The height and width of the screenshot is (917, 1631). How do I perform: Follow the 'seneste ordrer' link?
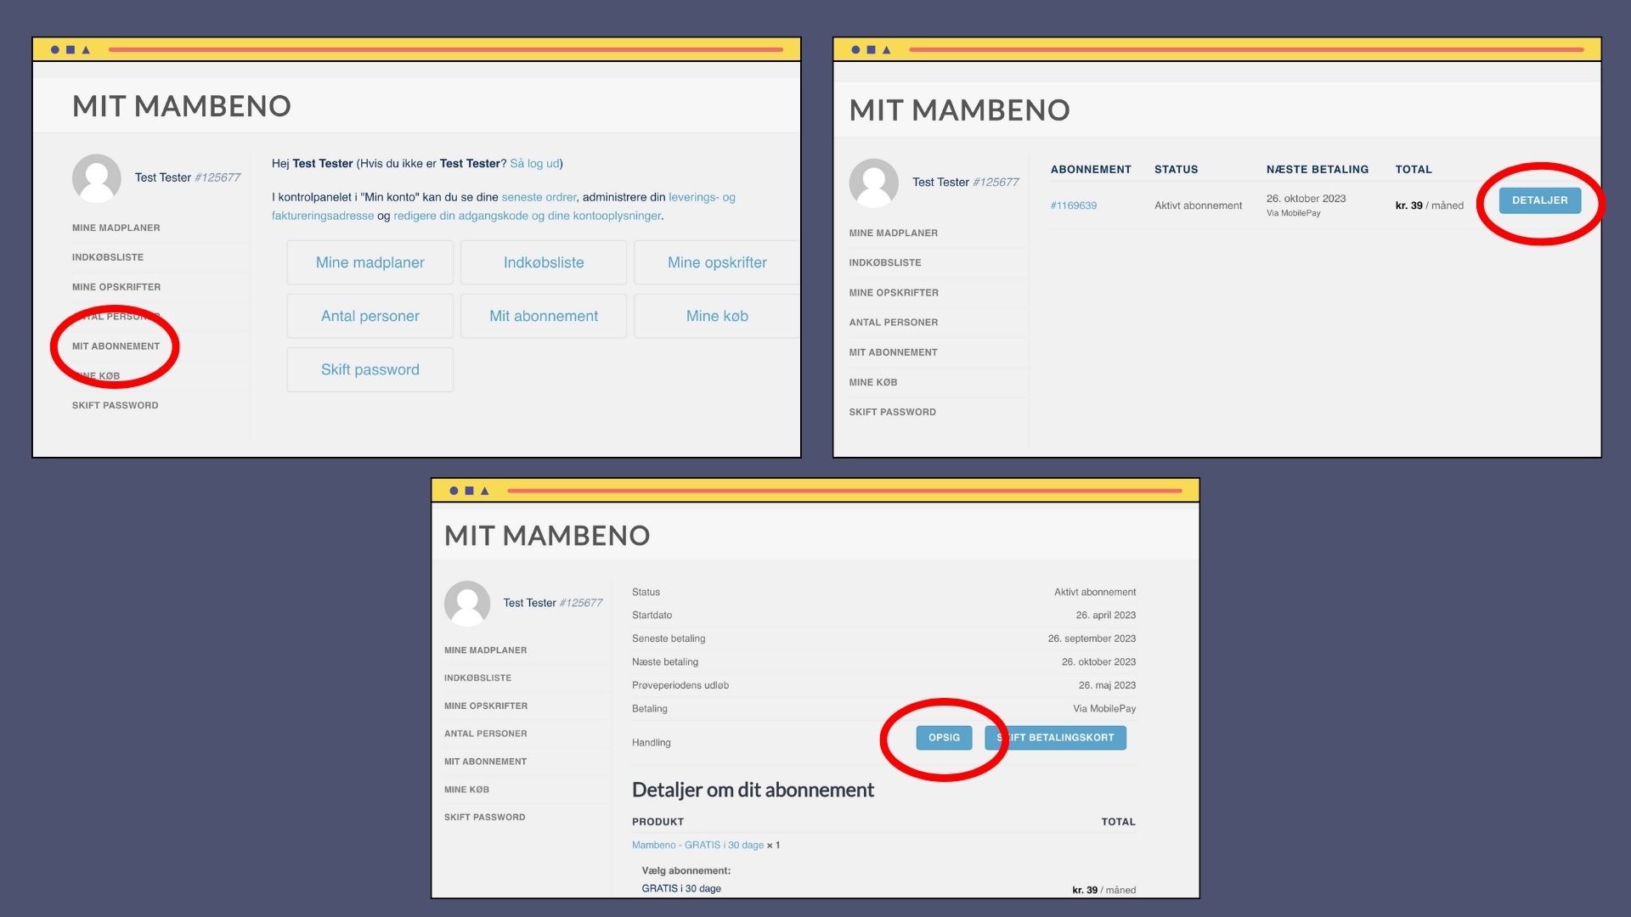[539, 197]
